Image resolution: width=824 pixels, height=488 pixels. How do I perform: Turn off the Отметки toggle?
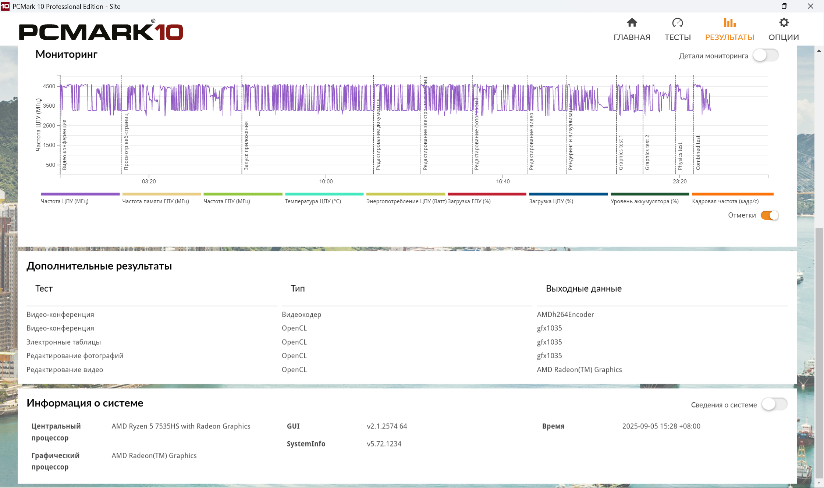pos(770,215)
